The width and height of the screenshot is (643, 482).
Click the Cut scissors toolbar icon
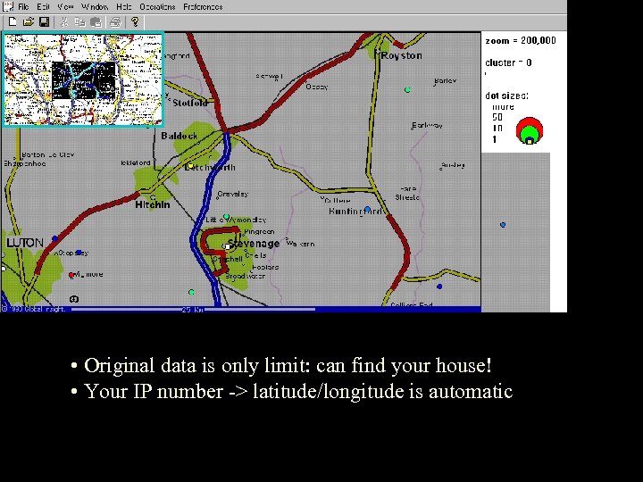64,22
